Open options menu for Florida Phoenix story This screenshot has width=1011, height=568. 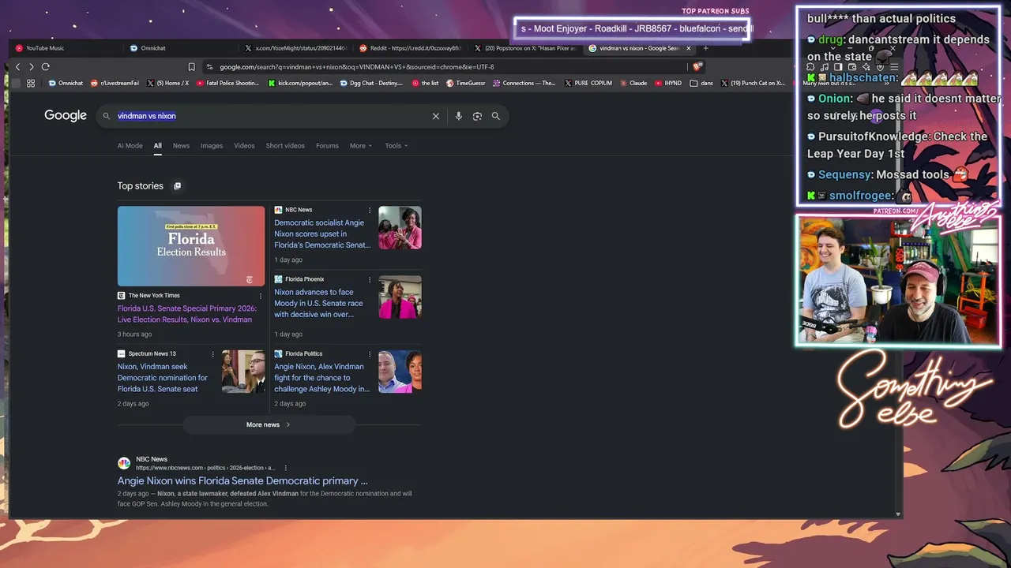click(x=370, y=279)
